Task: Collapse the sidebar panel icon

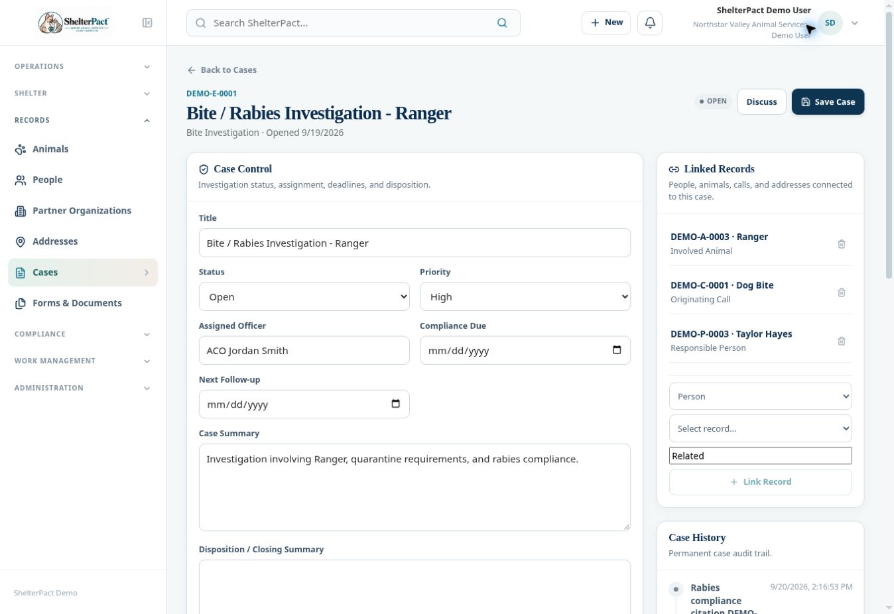Action: point(147,23)
